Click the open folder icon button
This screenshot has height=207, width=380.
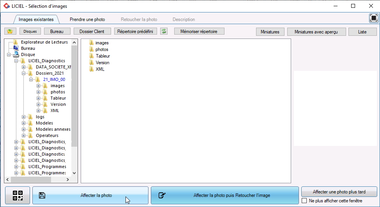10,32
